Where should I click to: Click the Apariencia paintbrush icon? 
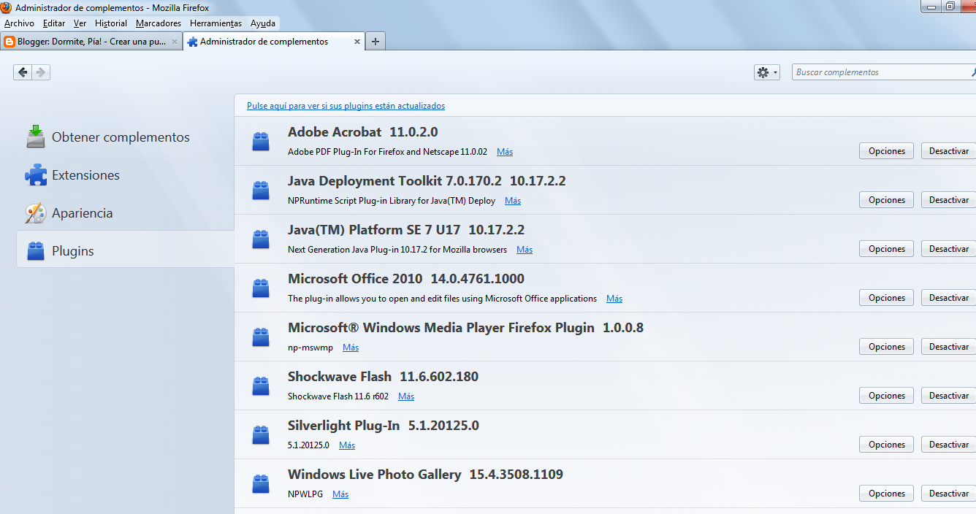36,212
